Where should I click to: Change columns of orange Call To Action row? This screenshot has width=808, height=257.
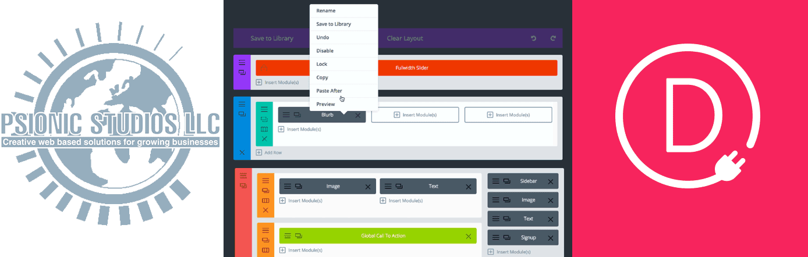(265, 250)
